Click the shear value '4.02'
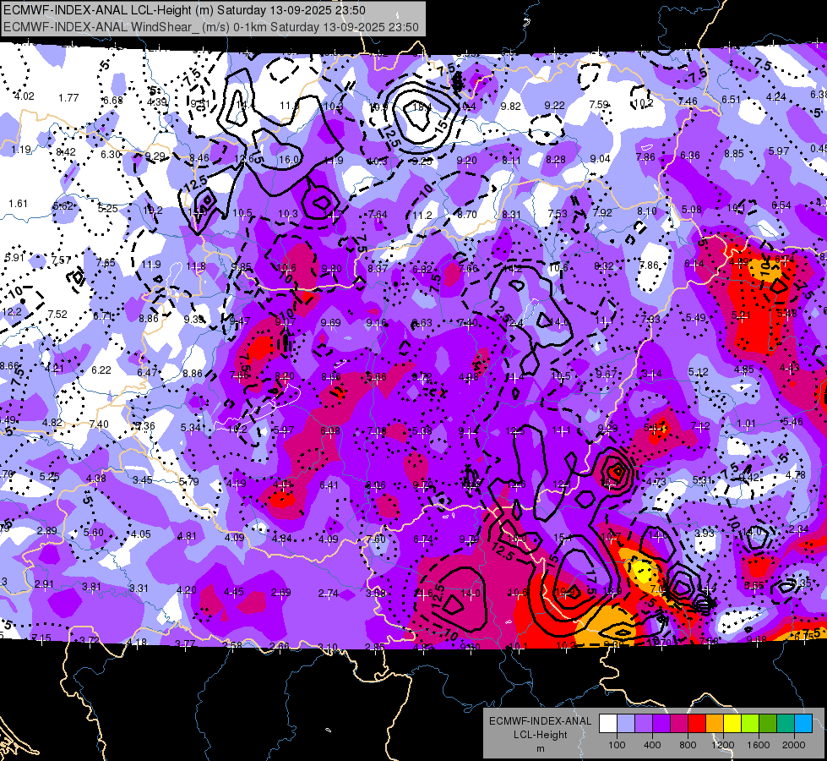This screenshot has width=827, height=761. coord(24,96)
